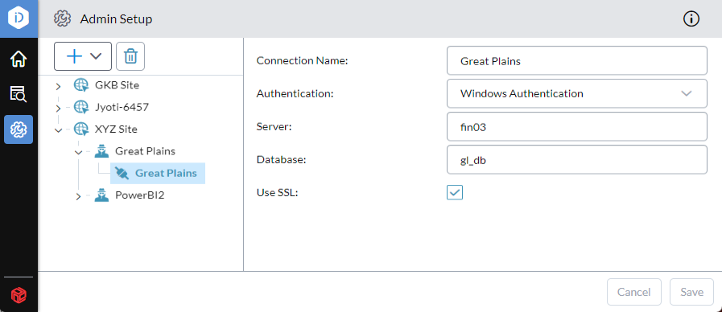The height and width of the screenshot is (312, 722).
Task: Click the Great Plains agent icon
Action: click(101, 151)
